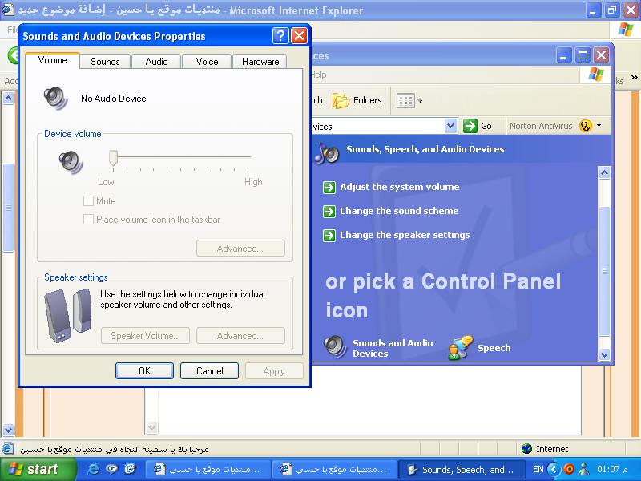
Task: Toggle the Mute checkbox
Action: [x=89, y=201]
